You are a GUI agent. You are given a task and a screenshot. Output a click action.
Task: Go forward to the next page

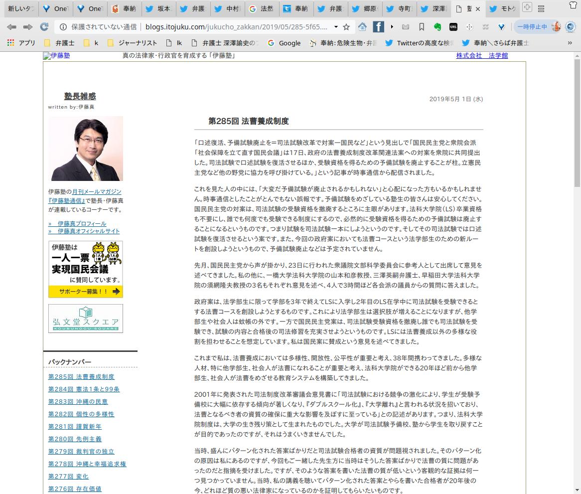coord(28,27)
